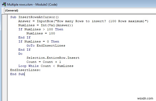Click the second 'End If' line after GoTo
156x101 pixels.
coord(24,50)
